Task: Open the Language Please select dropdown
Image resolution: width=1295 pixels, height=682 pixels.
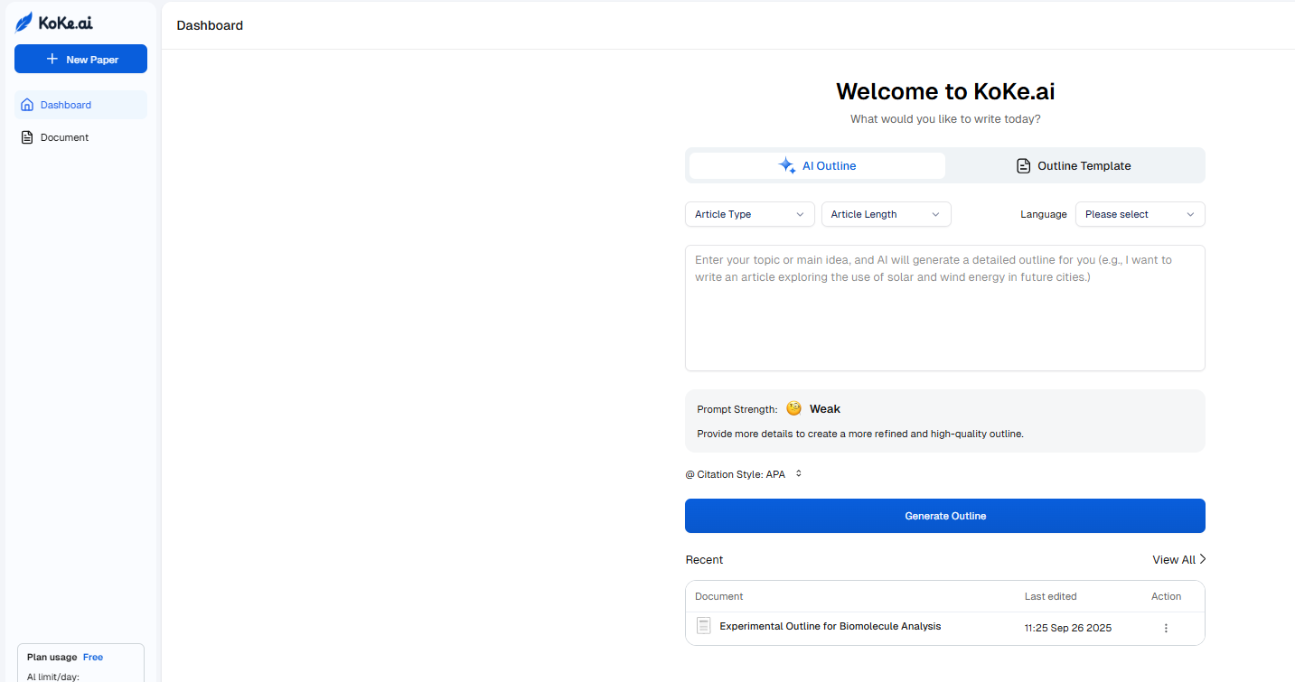Action: pos(1140,214)
